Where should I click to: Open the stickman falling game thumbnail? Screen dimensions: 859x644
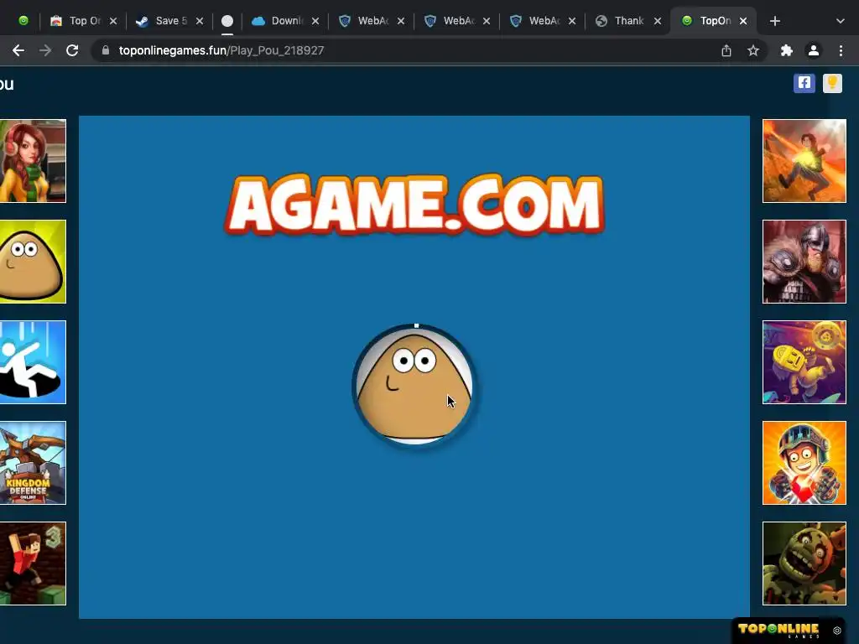point(33,362)
